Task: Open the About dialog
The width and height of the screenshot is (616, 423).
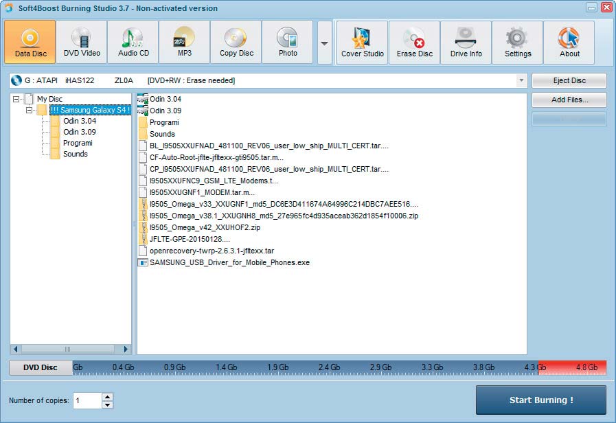Action: point(569,43)
